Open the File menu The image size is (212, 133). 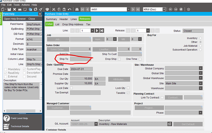pos(3,5)
